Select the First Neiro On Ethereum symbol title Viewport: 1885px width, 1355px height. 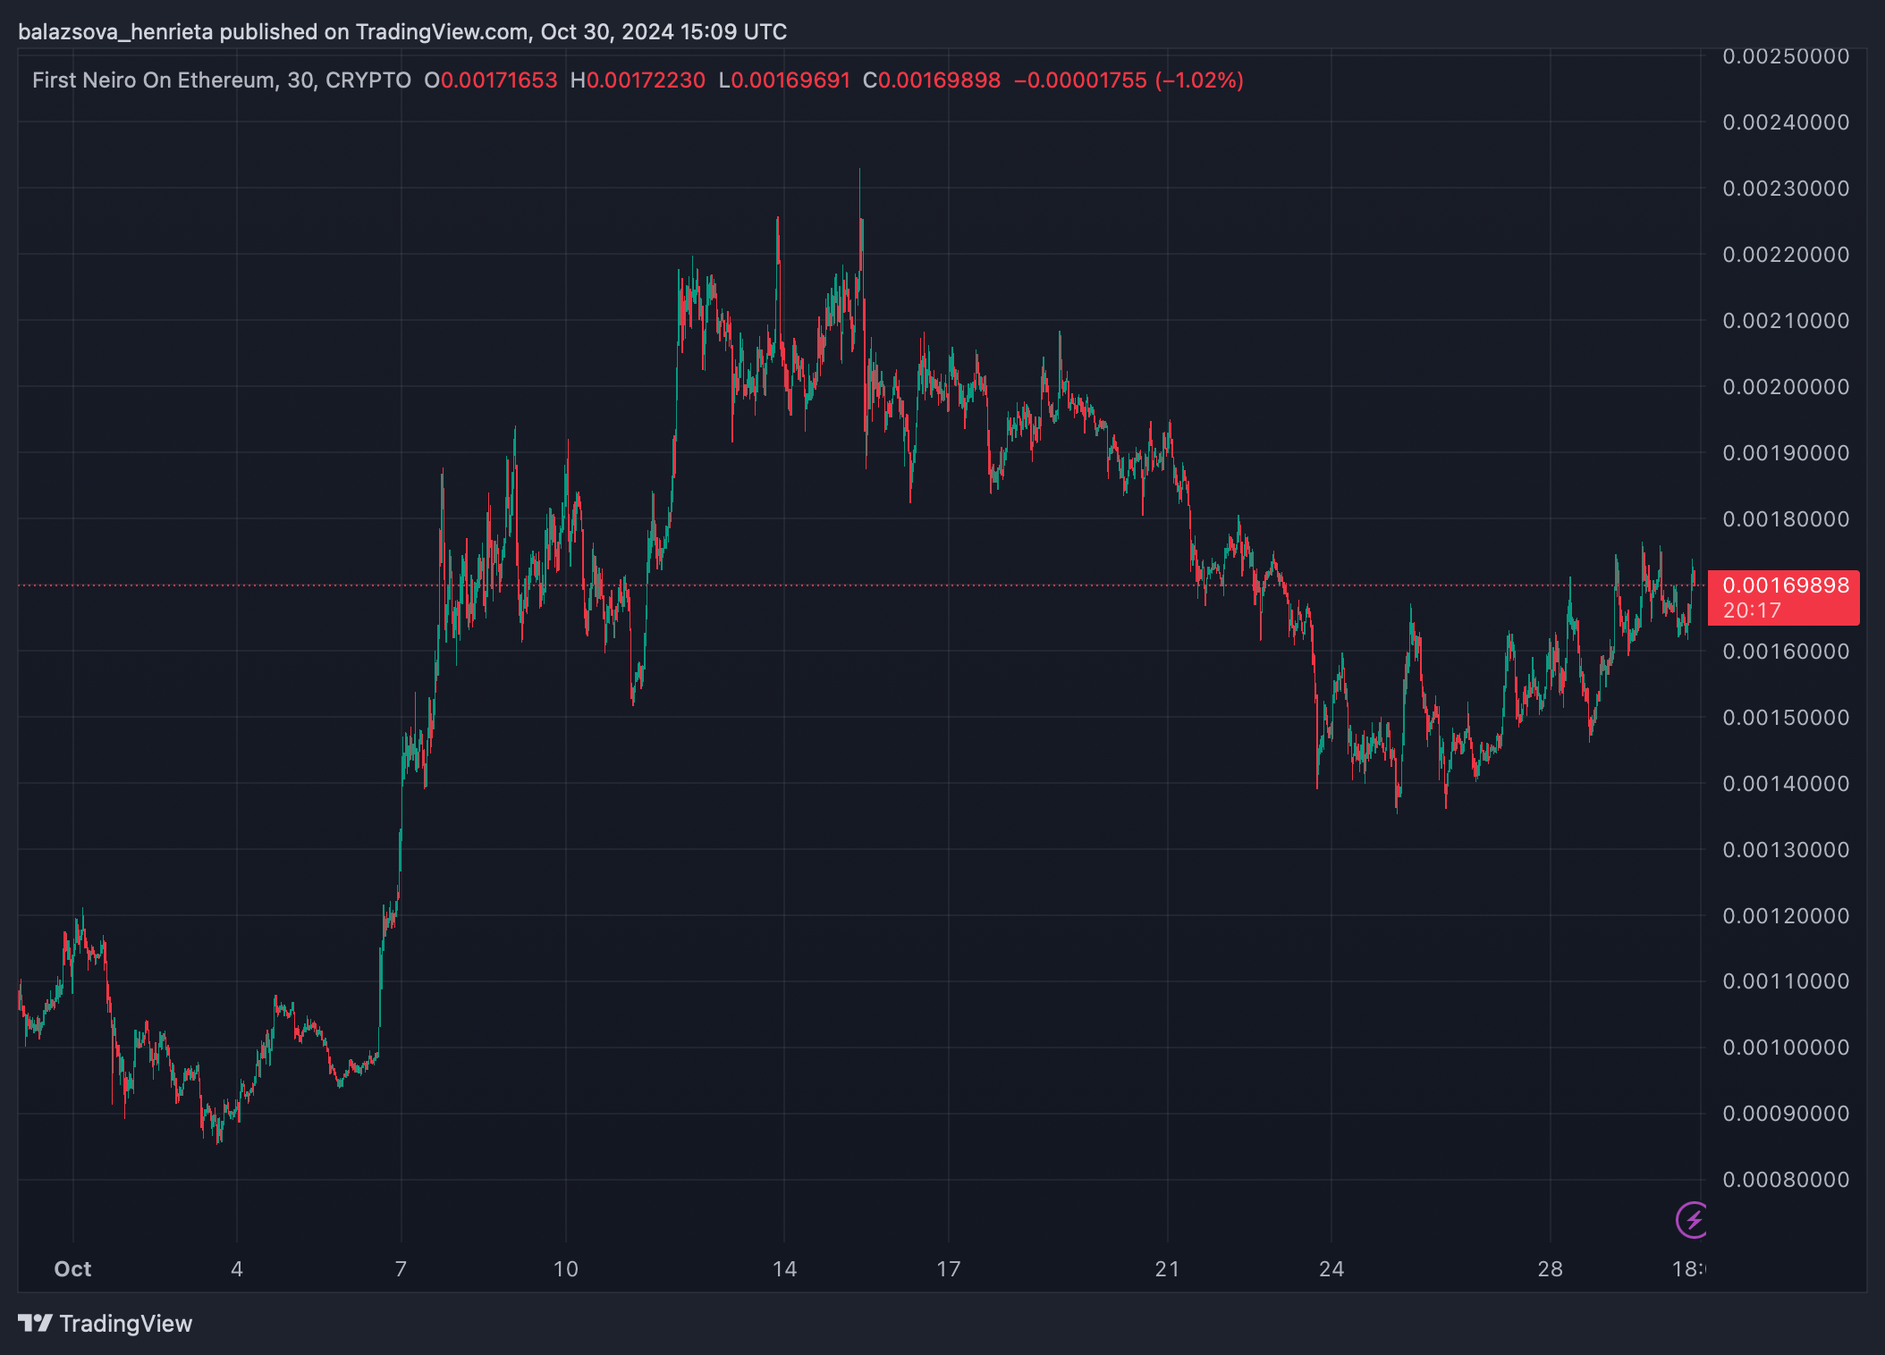pyautogui.click(x=154, y=80)
